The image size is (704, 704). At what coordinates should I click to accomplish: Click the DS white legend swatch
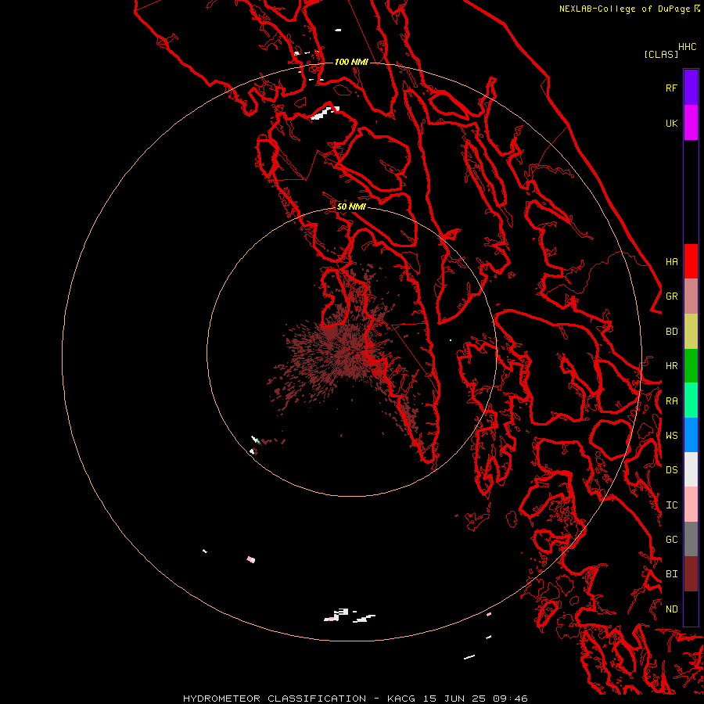[x=691, y=469]
